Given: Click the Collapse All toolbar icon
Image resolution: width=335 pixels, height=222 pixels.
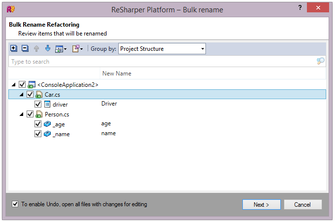Looking at the screenshot, I should 25,48.
